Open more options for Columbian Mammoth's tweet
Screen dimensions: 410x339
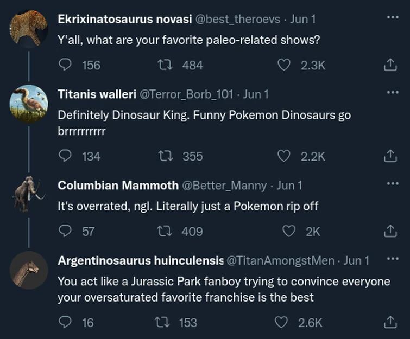tap(392, 184)
